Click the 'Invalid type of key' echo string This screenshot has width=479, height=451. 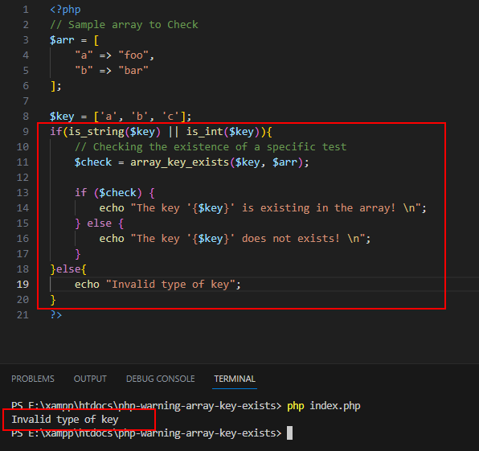170,285
